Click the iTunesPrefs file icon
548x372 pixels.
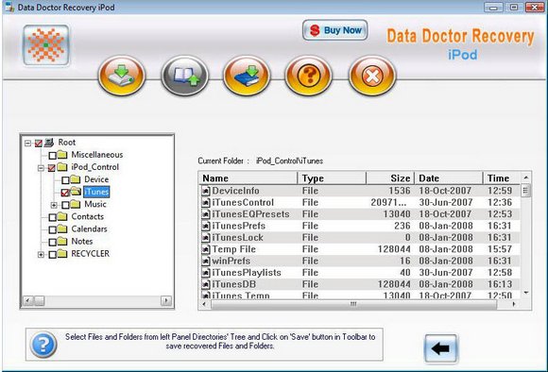click(x=206, y=226)
